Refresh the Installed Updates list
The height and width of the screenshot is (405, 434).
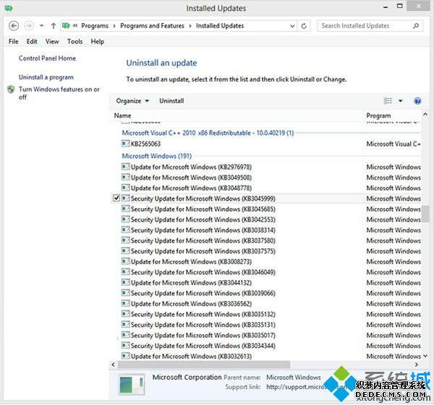tap(304, 26)
